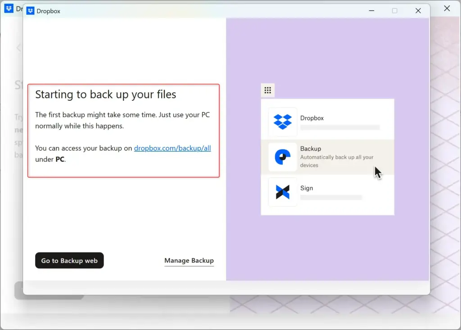Click the Dropbox logo in the app list

pos(283,122)
